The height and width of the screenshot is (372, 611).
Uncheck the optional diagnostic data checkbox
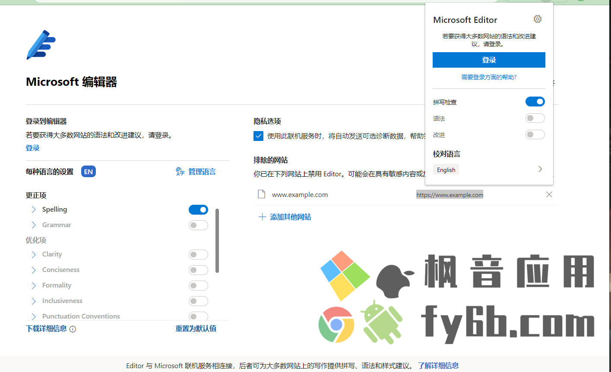click(258, 136)
